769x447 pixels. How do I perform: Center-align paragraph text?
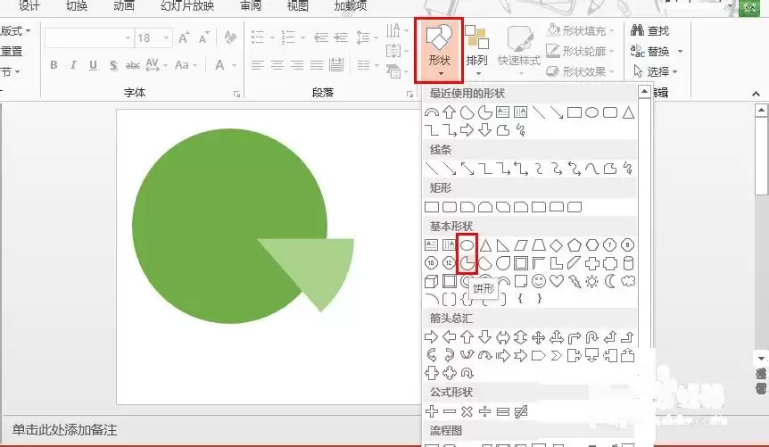coord(277,65)
